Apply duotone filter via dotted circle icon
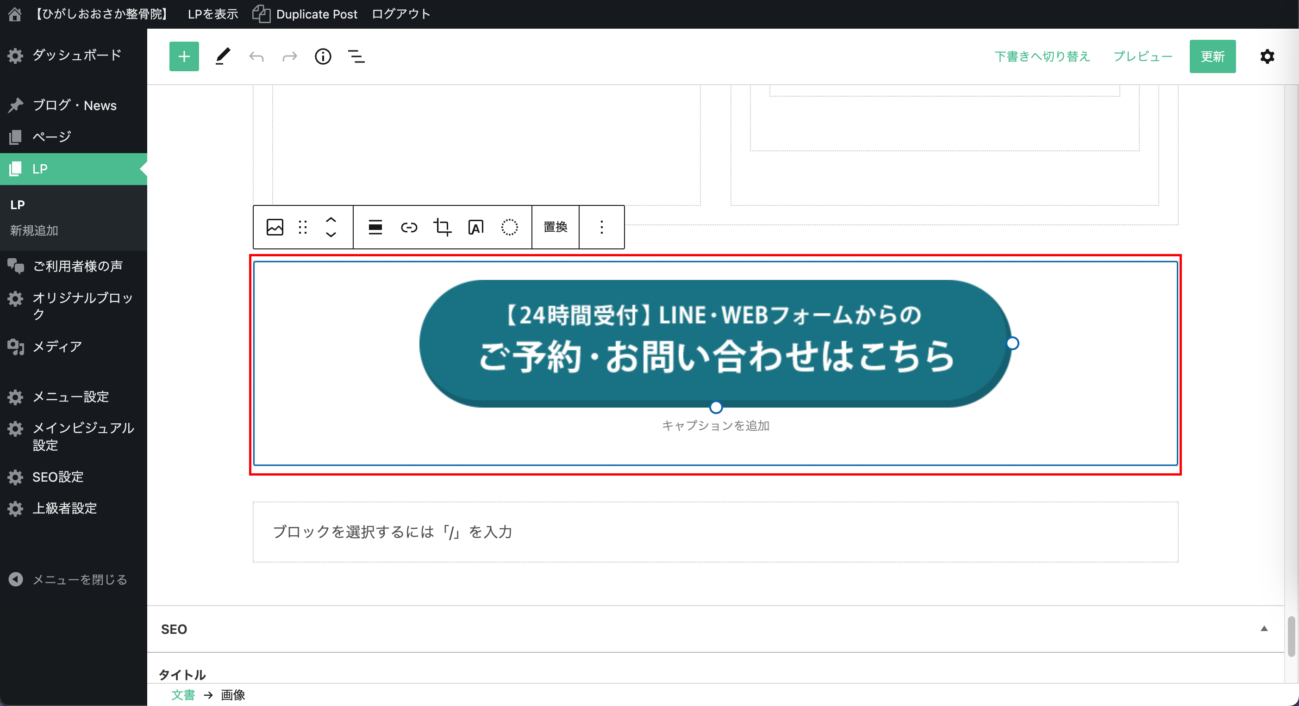 [x=509, y=227]
